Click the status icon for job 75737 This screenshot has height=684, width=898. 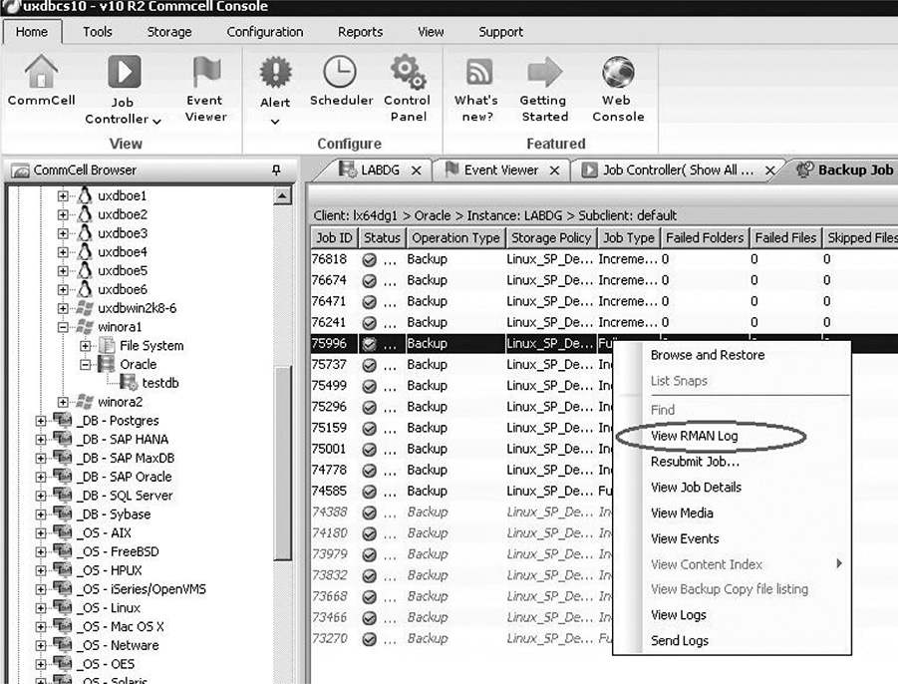370,365
